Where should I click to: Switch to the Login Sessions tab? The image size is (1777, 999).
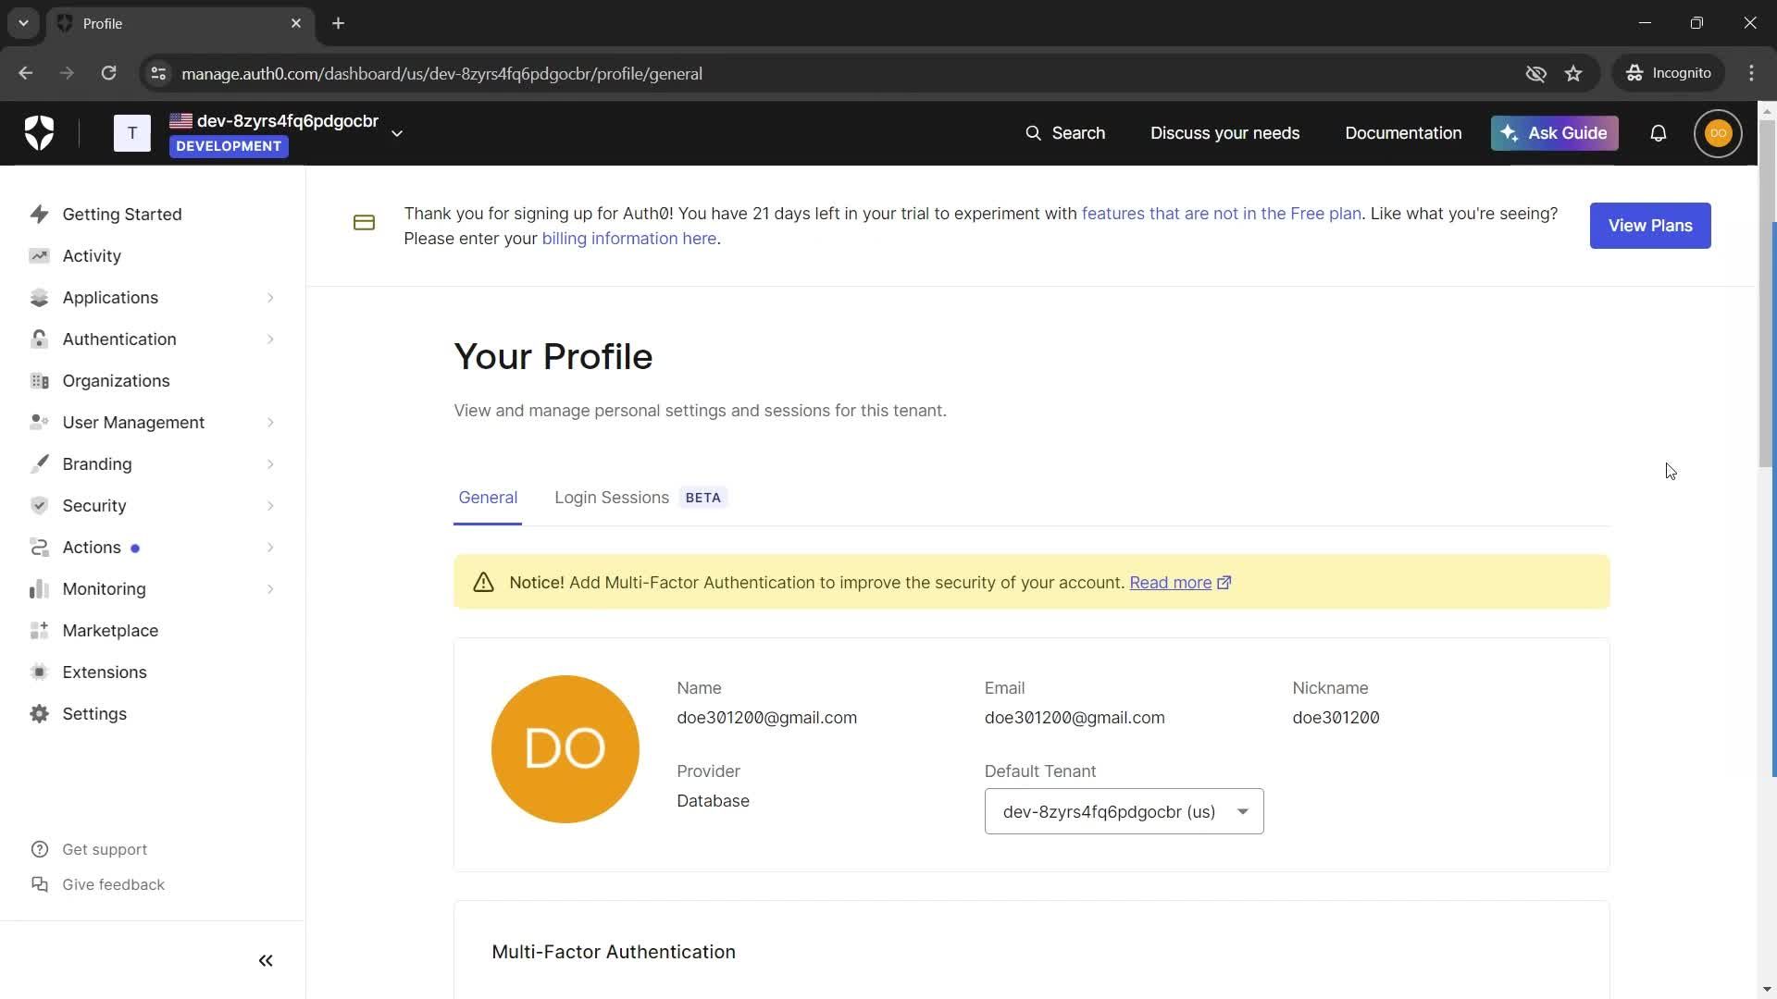tap(640, 498)
